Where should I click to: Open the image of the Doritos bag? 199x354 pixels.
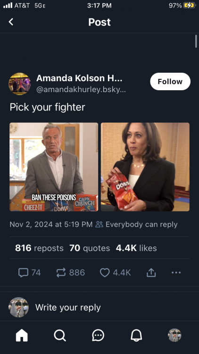tap(145, 167)
